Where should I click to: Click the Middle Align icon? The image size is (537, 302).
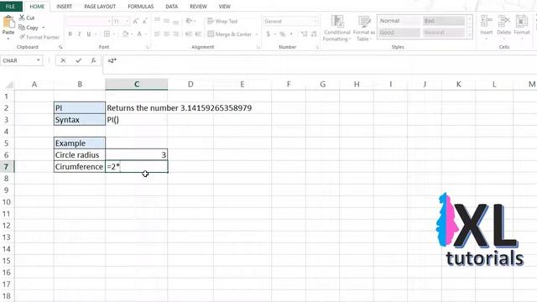(166, 21)
